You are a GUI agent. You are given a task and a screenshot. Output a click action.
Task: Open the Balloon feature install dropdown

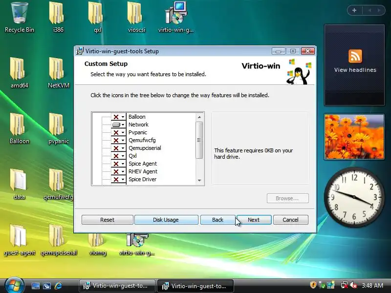(x=118, y=117)
